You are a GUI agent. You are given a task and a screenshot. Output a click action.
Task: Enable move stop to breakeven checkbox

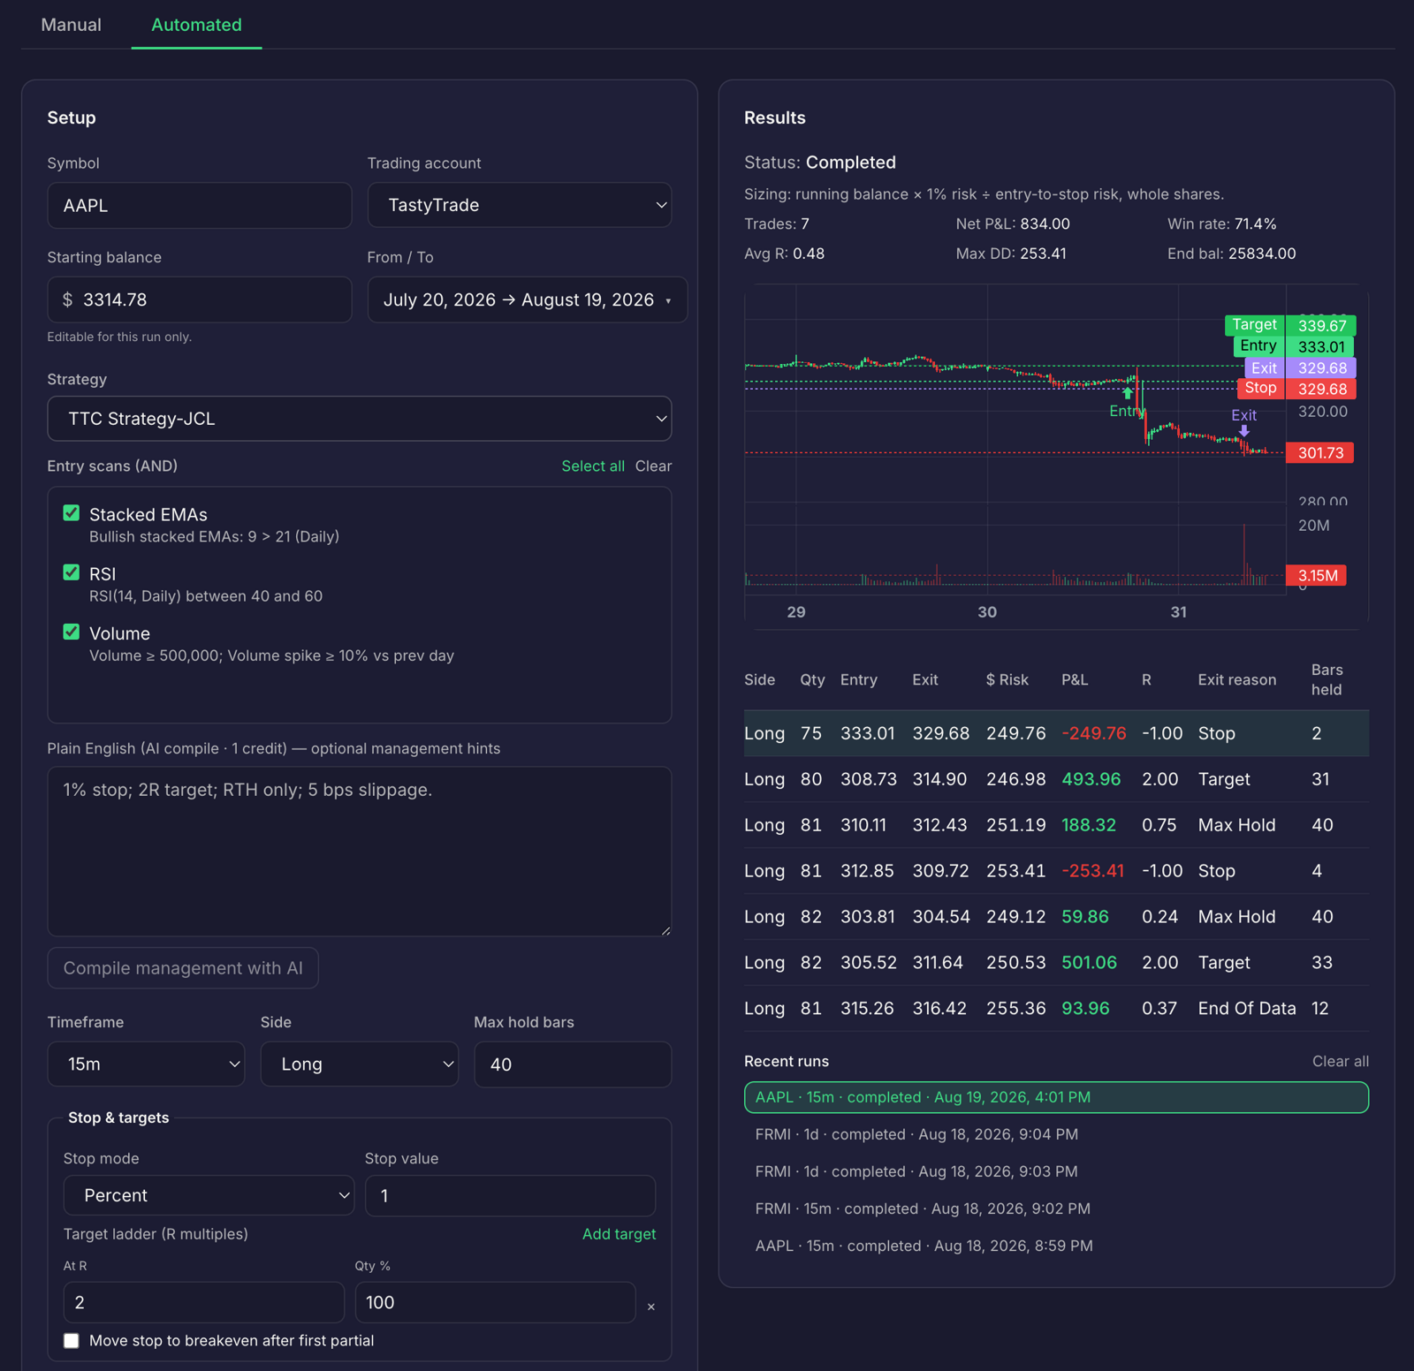coord(72,1340)
